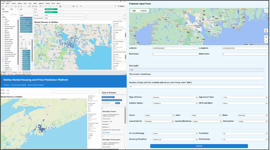Viewport: 270px width, 150px height.
Task: Click the "Change Houses Type" button
Action: tap(108, 97)
